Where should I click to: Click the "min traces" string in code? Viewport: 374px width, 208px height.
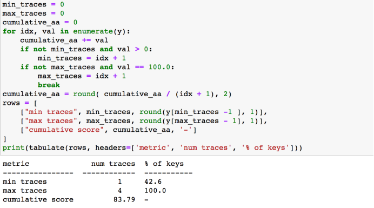tap(51, 112)
